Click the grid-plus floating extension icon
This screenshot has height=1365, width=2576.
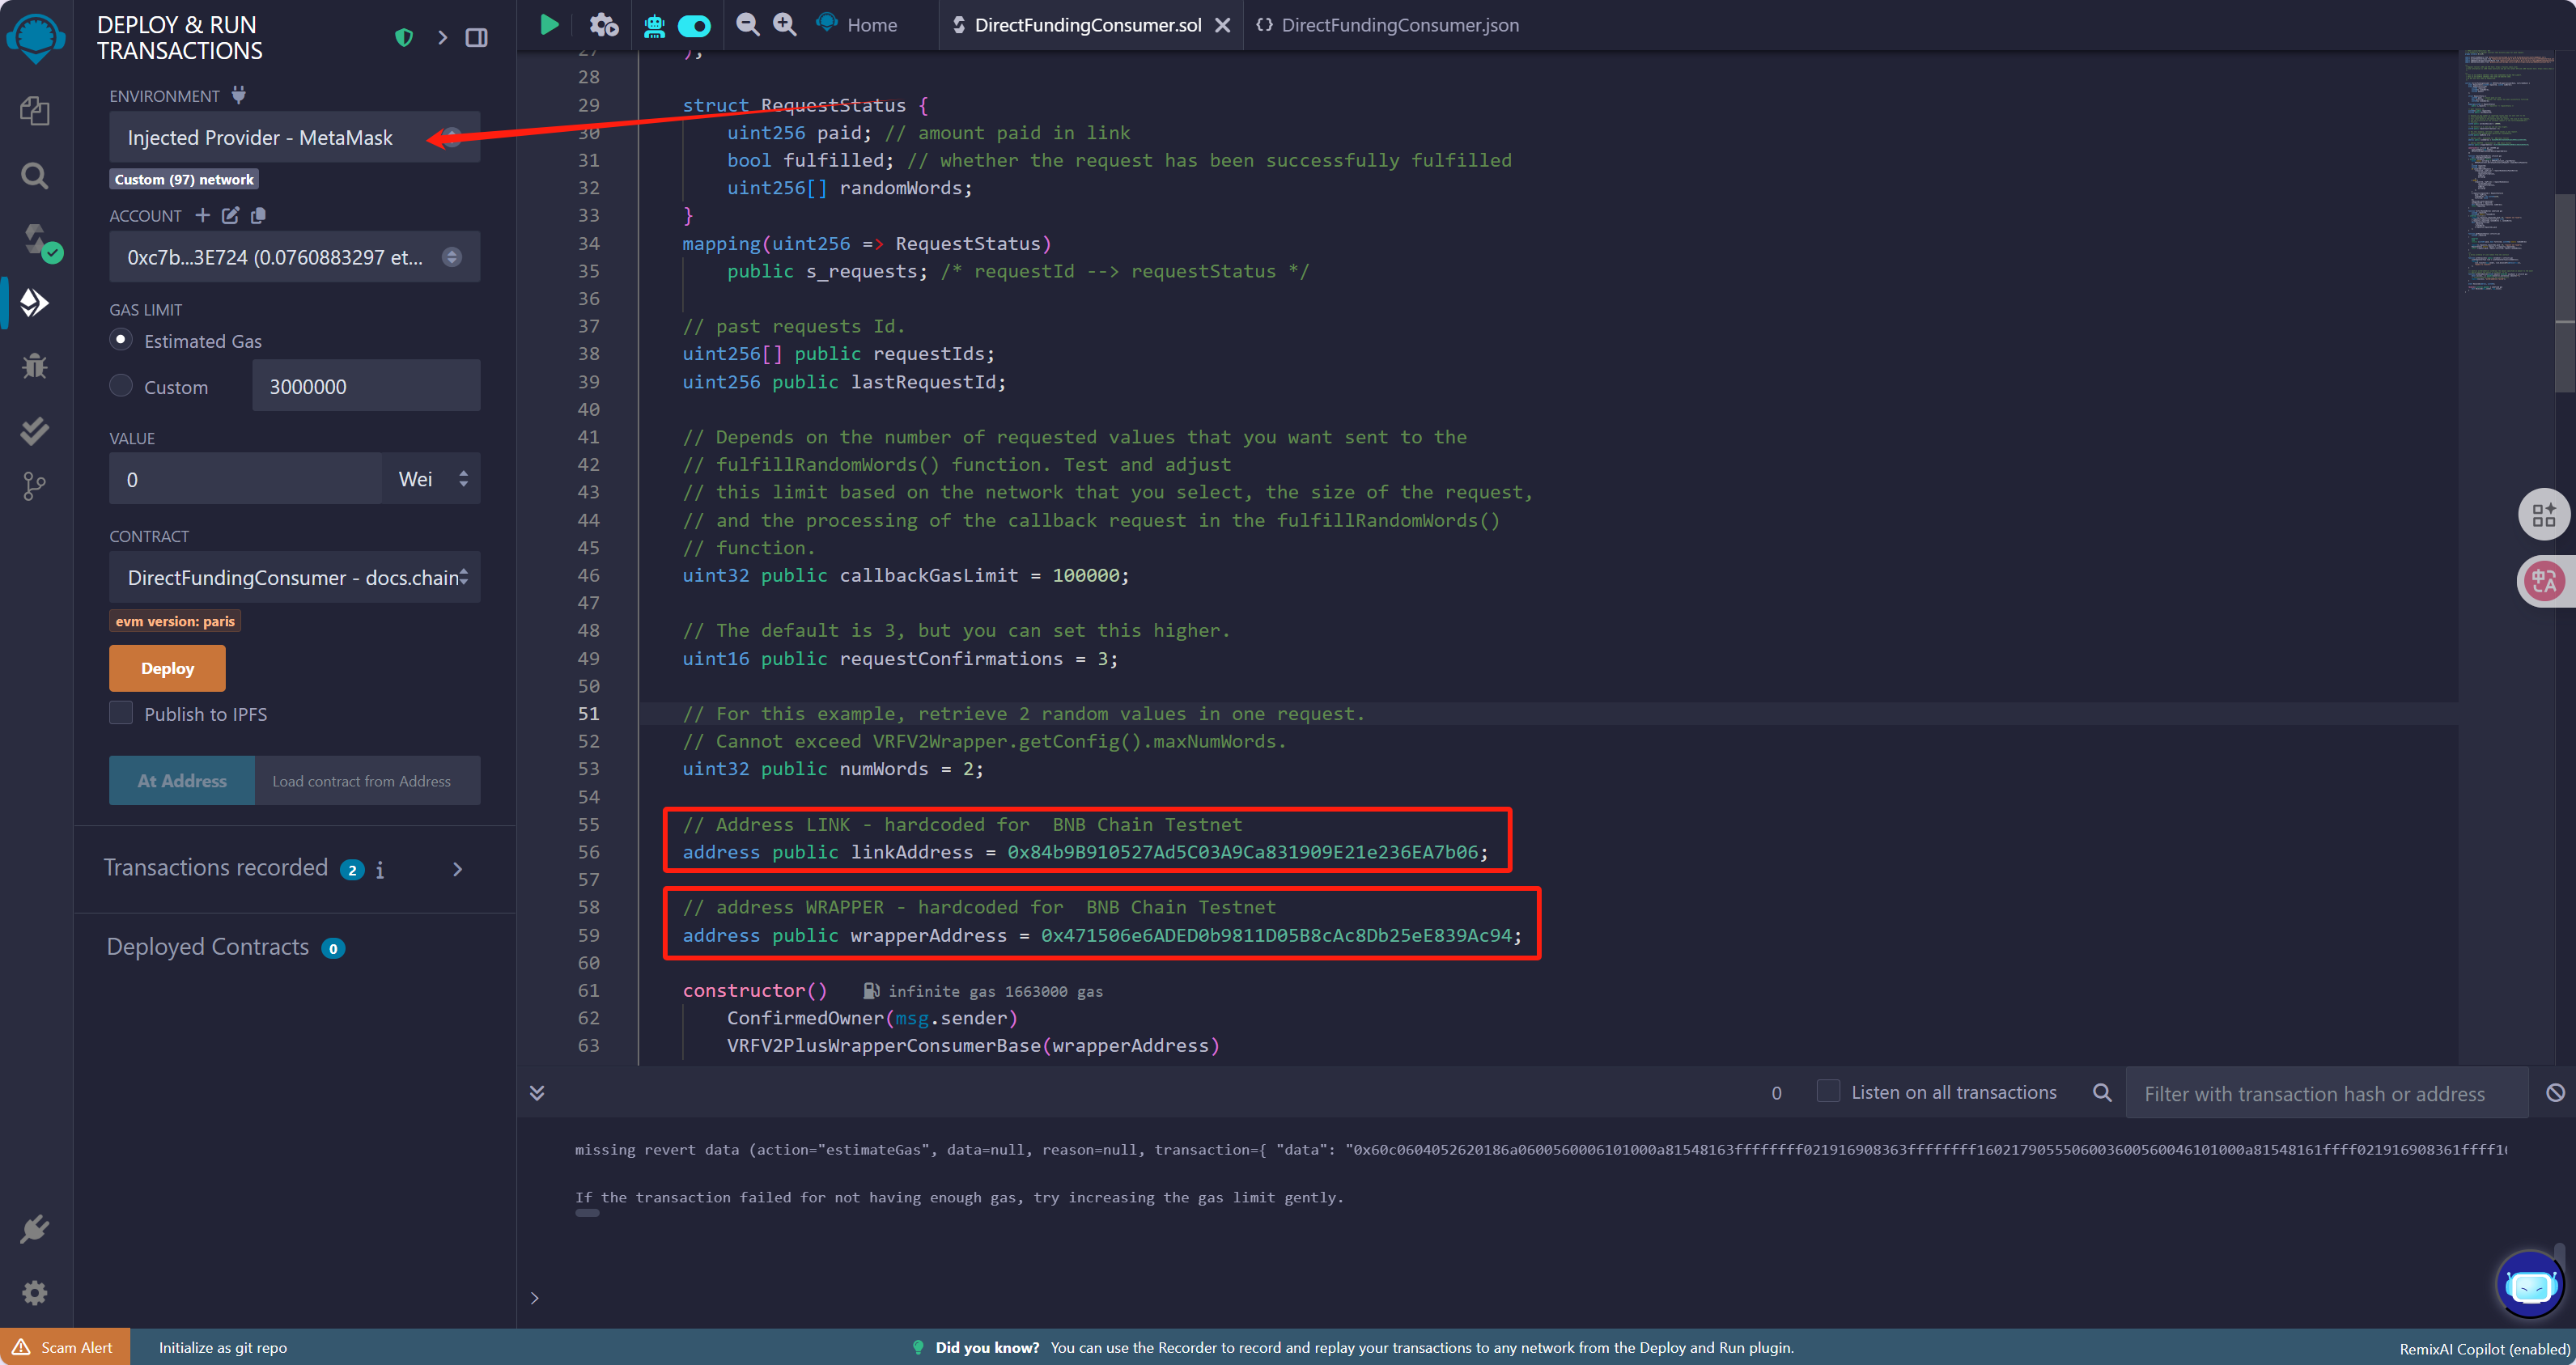pos(2543,514)
